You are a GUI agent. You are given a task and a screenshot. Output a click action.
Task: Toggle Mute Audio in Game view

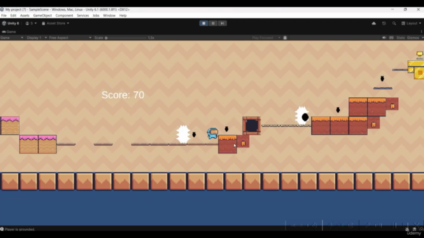click(384, 38)
